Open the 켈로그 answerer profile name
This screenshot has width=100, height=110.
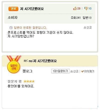click(x=27, y=71)
